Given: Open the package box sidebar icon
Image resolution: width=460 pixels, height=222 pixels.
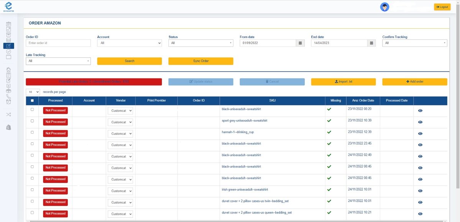Looking at the screenshot, I should coord(9,91).
